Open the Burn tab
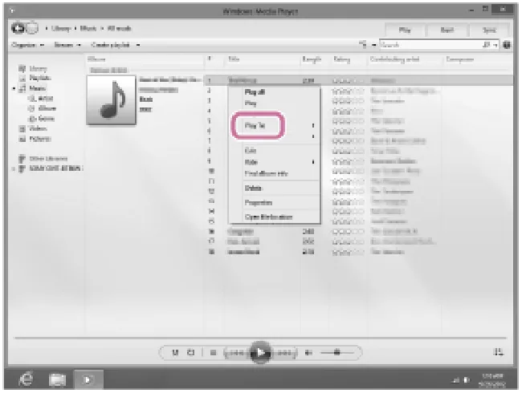522x393 pixels. pyautogui.click(x=447, y=30)
